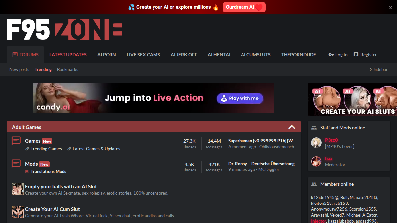Open the Mods forum title
This screenshot has height=223, width=397.
coord(31,164)
